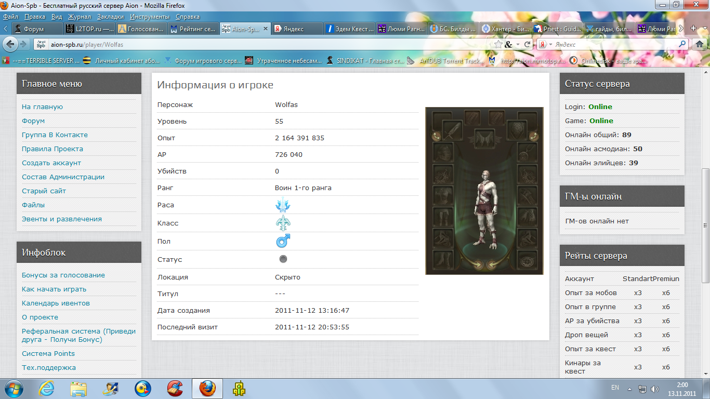The image size is (710, 399).
Task: Click the leg armor slot in equipment panel
Action: 442,217
